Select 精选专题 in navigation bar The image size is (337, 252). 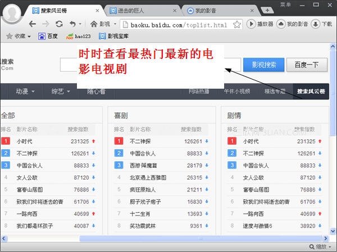click(275, 91)
